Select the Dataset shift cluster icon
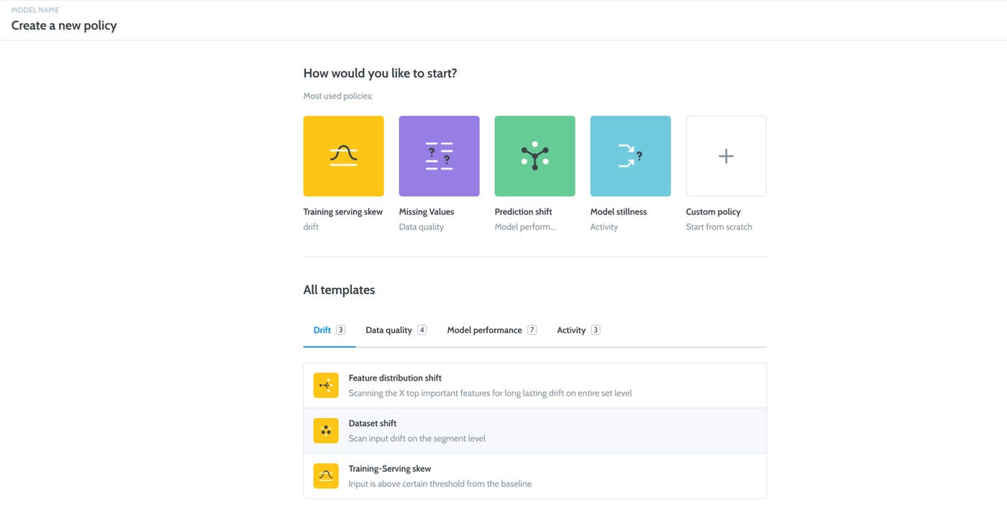The width and height of the screenshot is (1007, 510). pos(326,430)
